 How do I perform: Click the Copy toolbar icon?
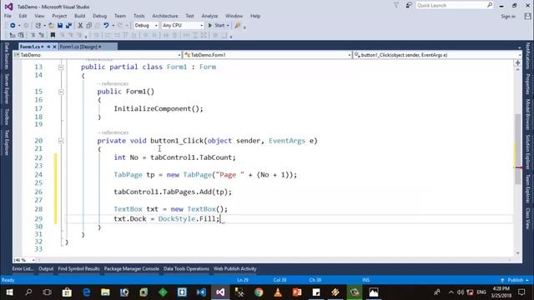coord(89,26)
